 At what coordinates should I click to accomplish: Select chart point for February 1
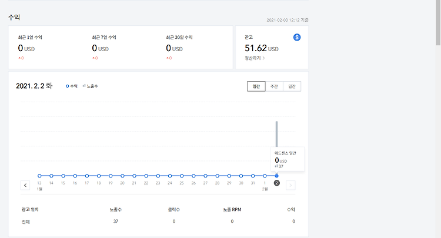pyautogui.click(x=265, y=176)
